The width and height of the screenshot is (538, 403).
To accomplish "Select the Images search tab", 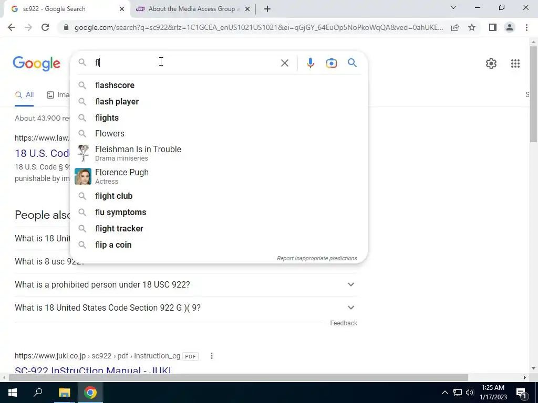I will click(x=58, y=95).
